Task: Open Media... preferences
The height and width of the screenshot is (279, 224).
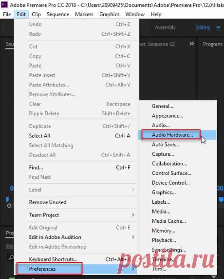Action: 177,212
